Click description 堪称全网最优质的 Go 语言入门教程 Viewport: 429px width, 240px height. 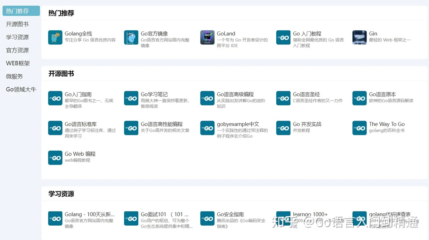tap(319, 43)
